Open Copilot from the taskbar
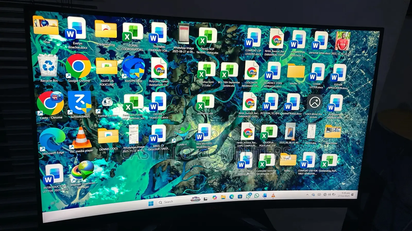 point(214,197)
